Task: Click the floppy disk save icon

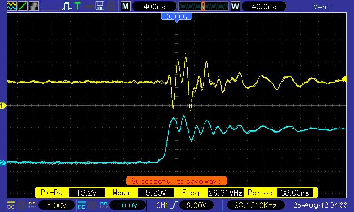Action: (100, 6)
